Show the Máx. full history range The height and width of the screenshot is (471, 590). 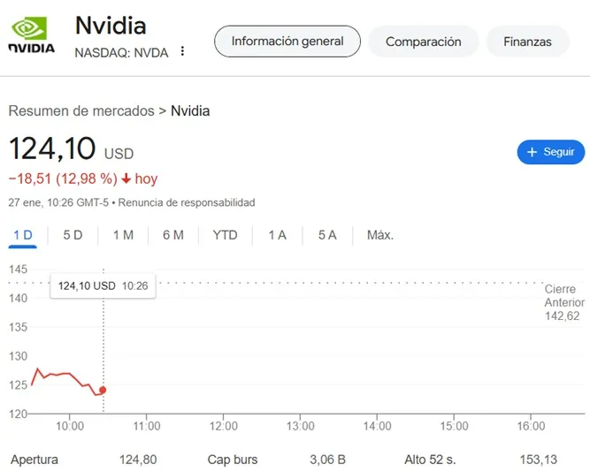(x=380, y=235)
